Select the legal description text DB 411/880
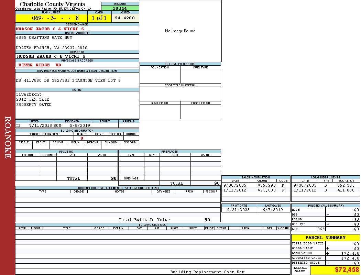The image size is (361, 275). 68,80
